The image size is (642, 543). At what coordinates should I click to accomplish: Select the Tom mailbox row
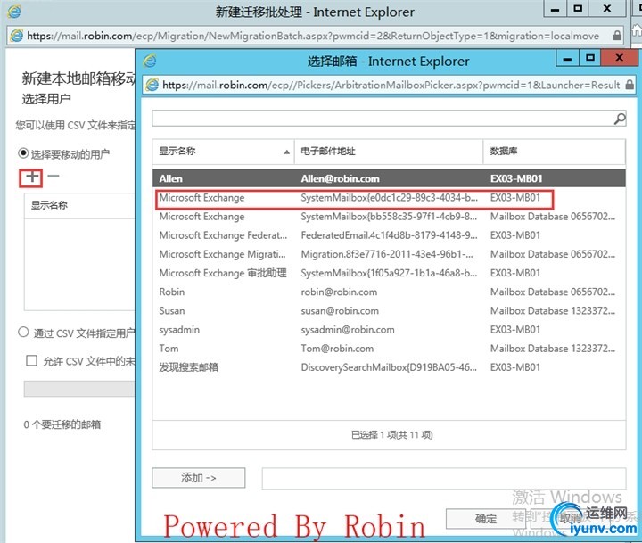point(389,349)
